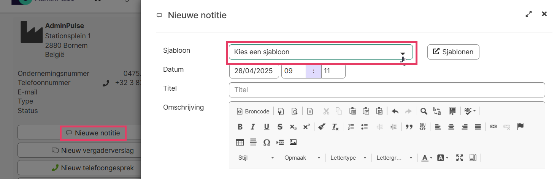Screen dimensions: 557x179
Task: Insert the Omega special character
Action: tap(267, 143)
